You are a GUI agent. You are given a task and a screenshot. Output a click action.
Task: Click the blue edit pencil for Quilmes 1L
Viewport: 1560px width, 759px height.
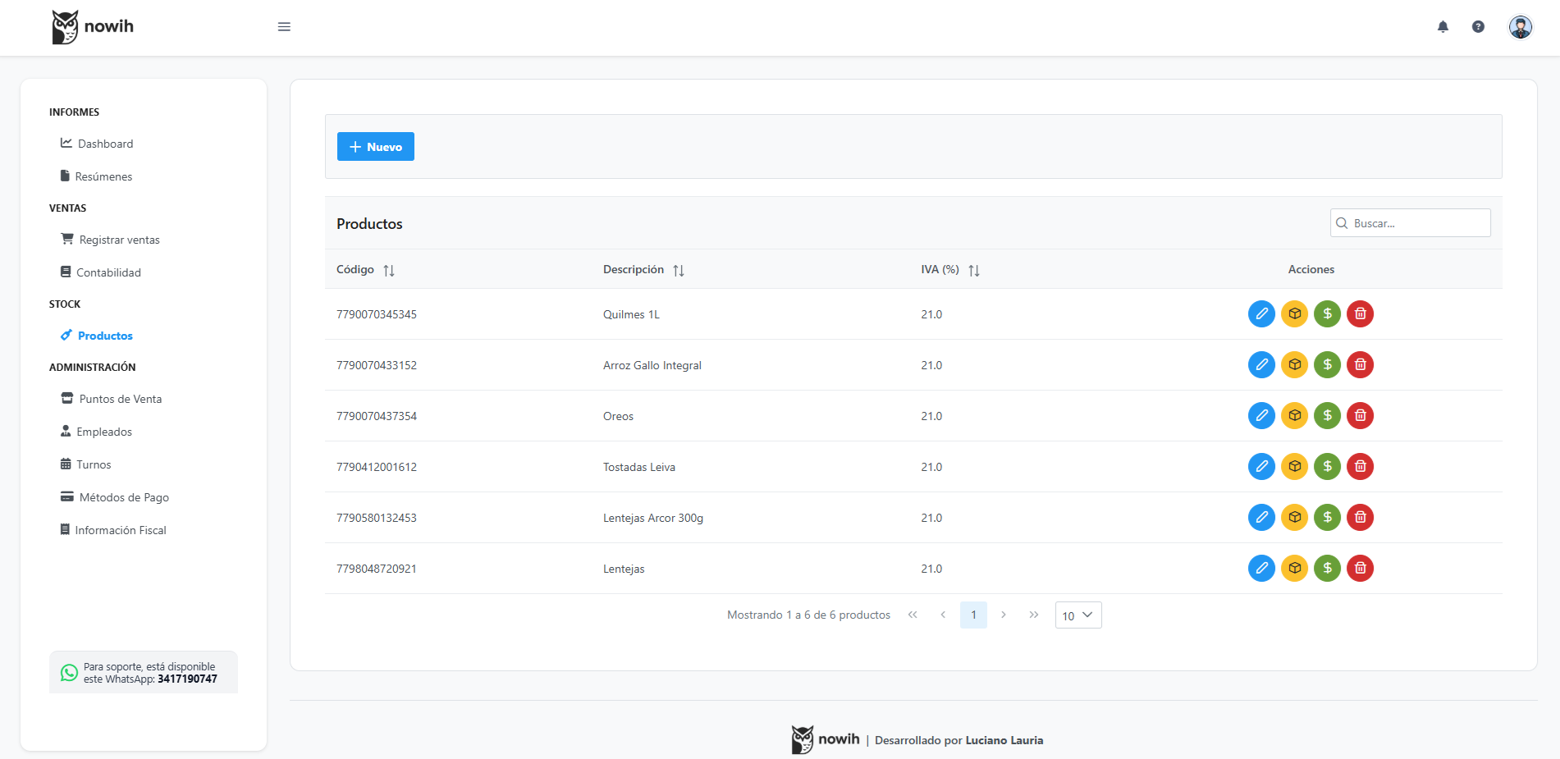(x=1261, y=313)
